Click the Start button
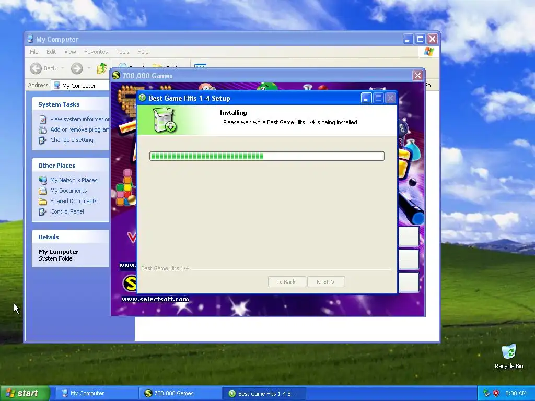The width and height of the screenshot is (535, 401). [25, 393]
